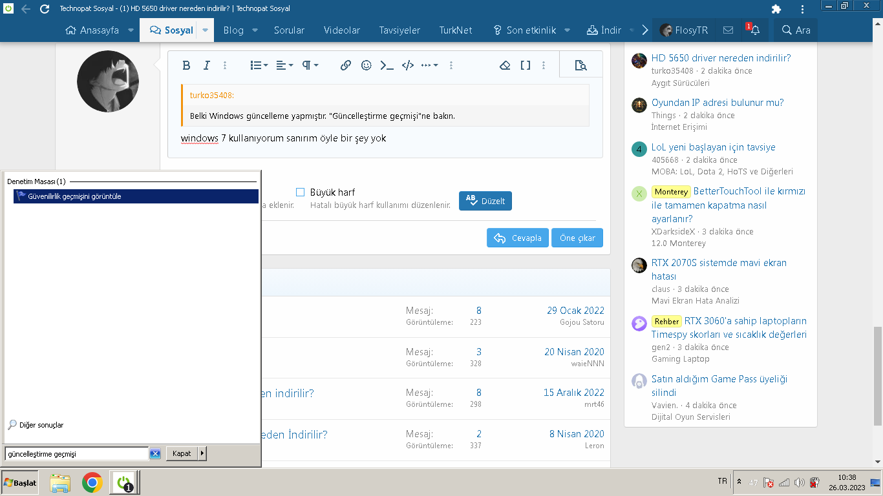The width and height of the screenshot is (883, 496).
Task: Open the paragraph format dropdown in the editor
Action: click(310, 65)
